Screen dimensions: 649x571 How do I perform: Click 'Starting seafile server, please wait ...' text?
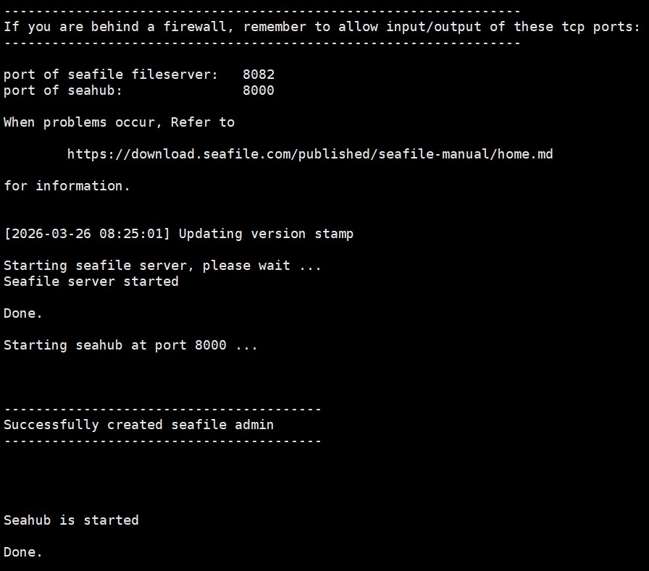click(x=162, y=266)
